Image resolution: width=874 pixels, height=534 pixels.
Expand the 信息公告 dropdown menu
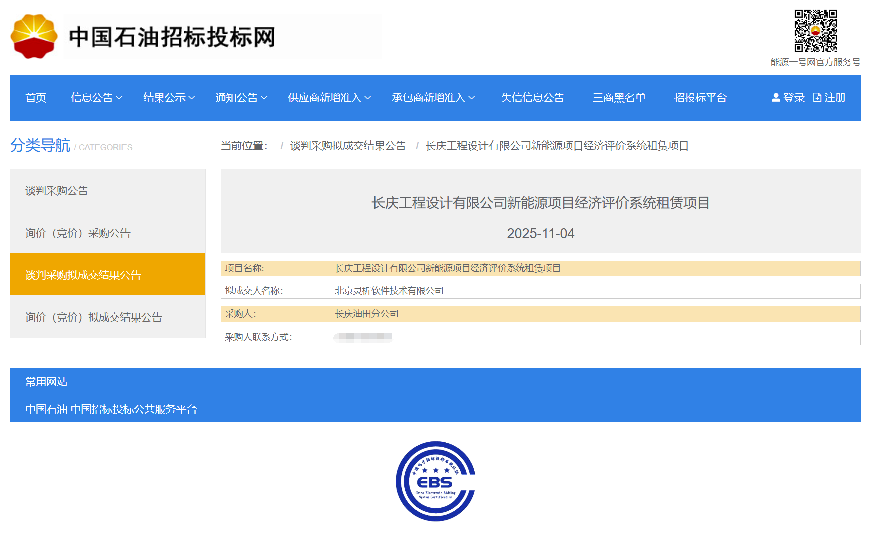pos(96,98)
